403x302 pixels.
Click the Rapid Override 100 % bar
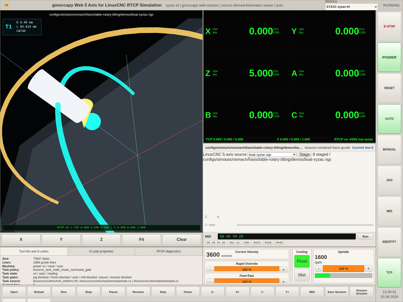247,269
